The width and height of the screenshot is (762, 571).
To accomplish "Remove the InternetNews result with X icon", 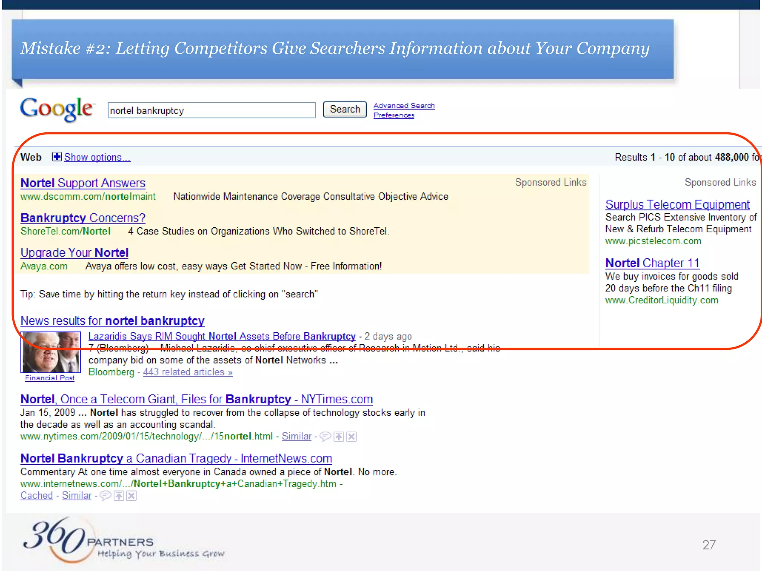I will (131, 496).
